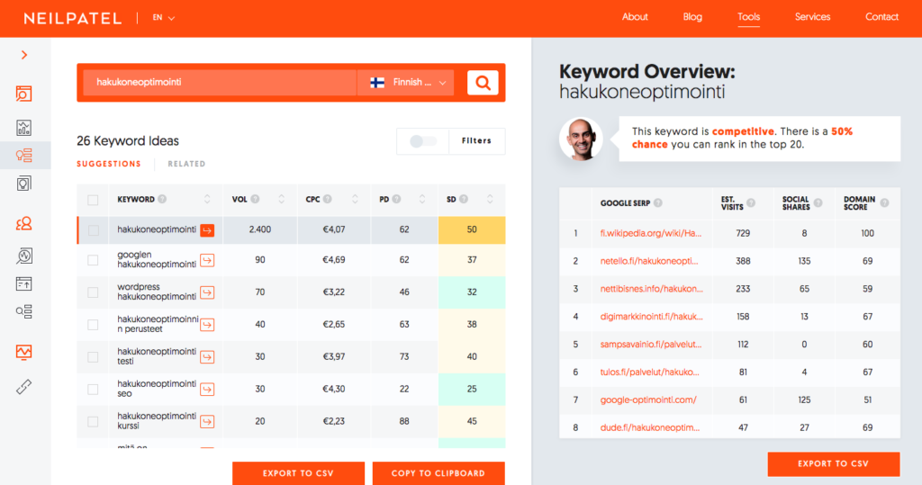Open the Keyword Ideas sidebar icon

pyautogui.click(x=23, y=155)
